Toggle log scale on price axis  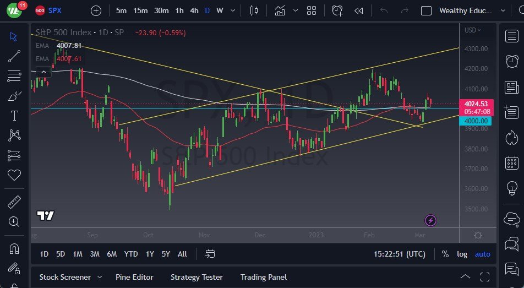tap(462, 254)
